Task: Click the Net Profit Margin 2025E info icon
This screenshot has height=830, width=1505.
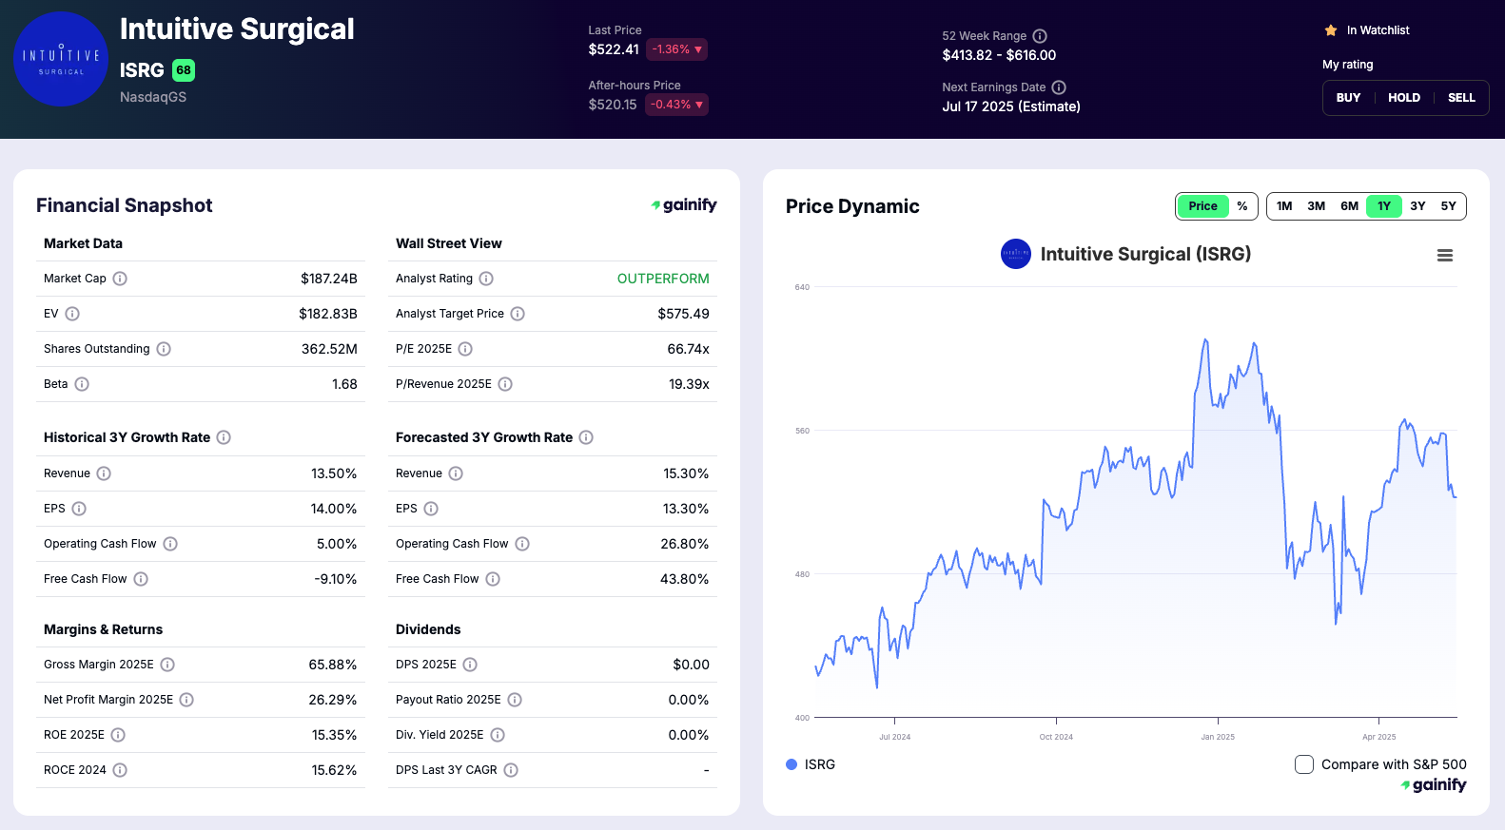Action: point(186,700)
